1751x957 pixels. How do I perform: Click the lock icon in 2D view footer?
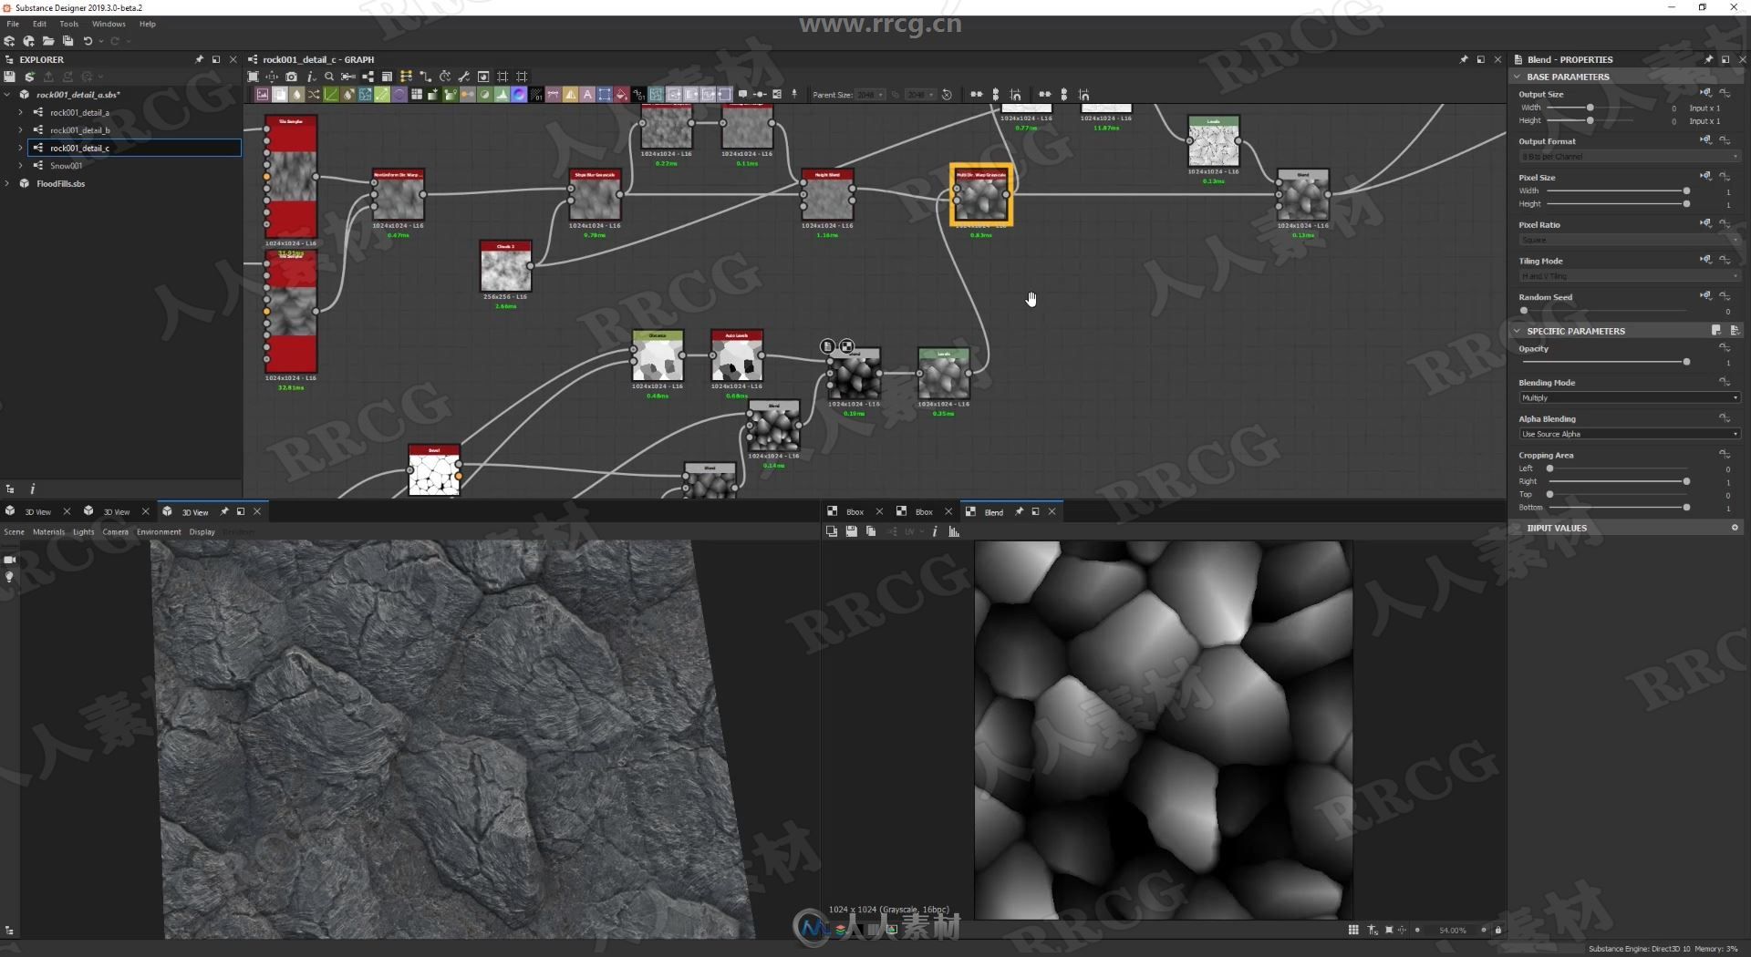(1497, 930)
